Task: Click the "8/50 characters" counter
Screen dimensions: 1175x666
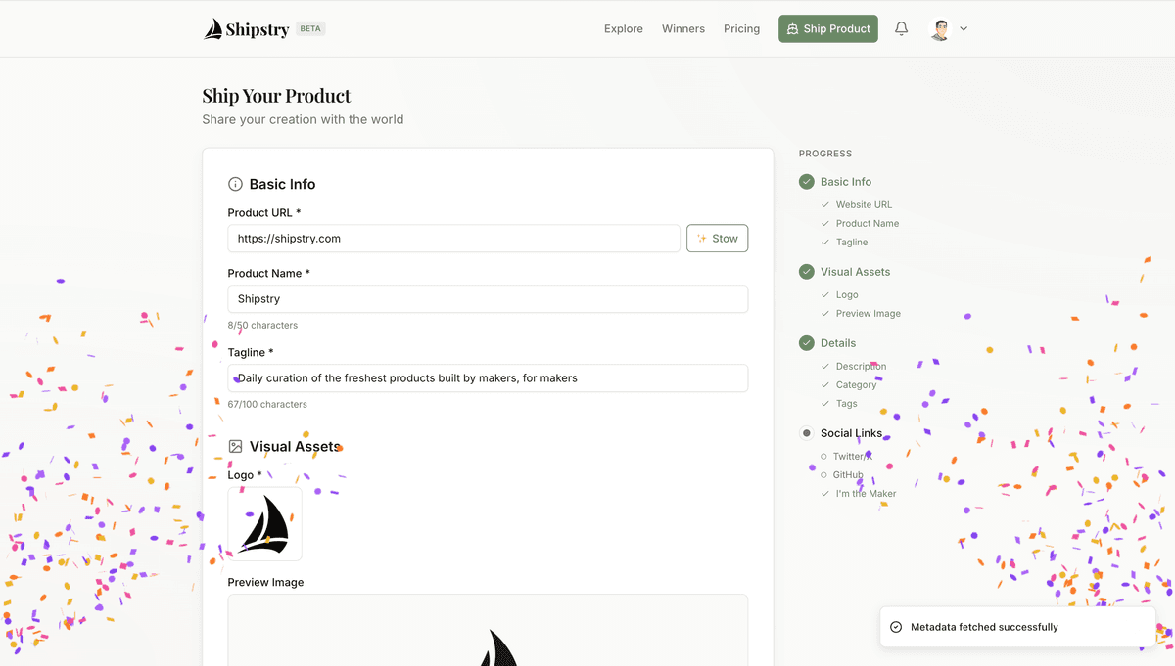Action: point(262,325)
